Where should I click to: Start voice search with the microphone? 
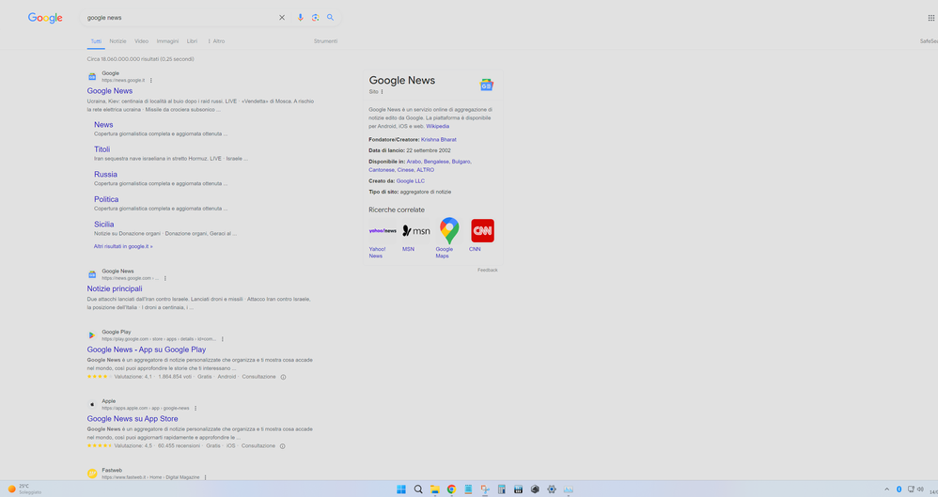tap(301, 18)
